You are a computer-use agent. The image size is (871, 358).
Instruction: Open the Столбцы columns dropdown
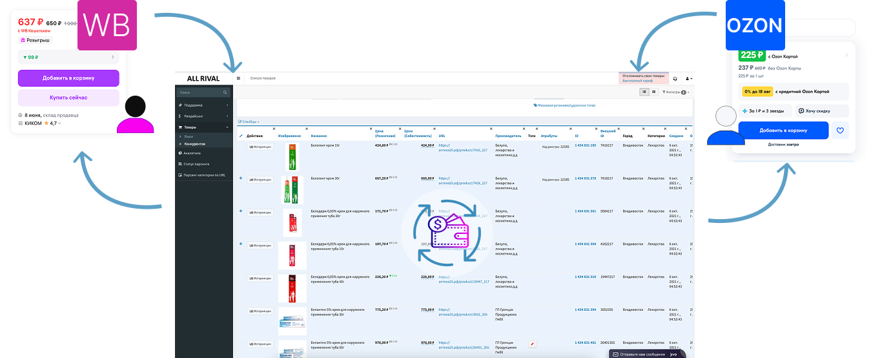tap(249, 121)
